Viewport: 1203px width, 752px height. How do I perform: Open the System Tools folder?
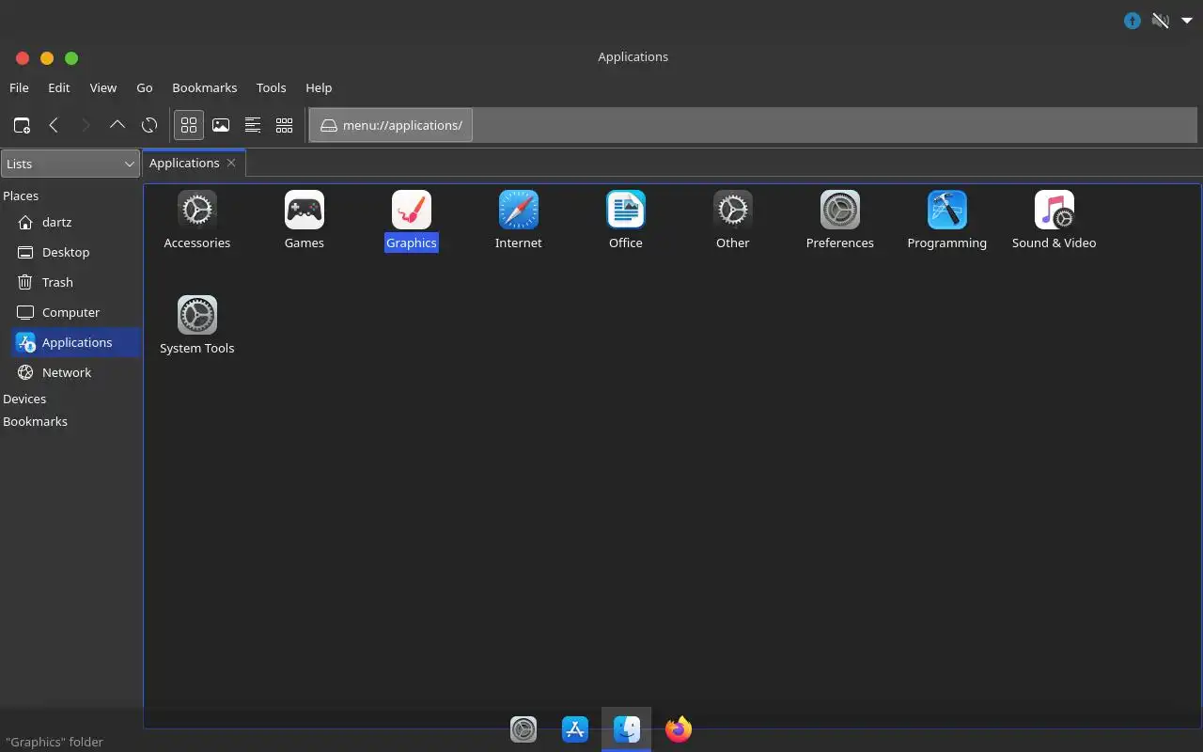tap(196, 325)
